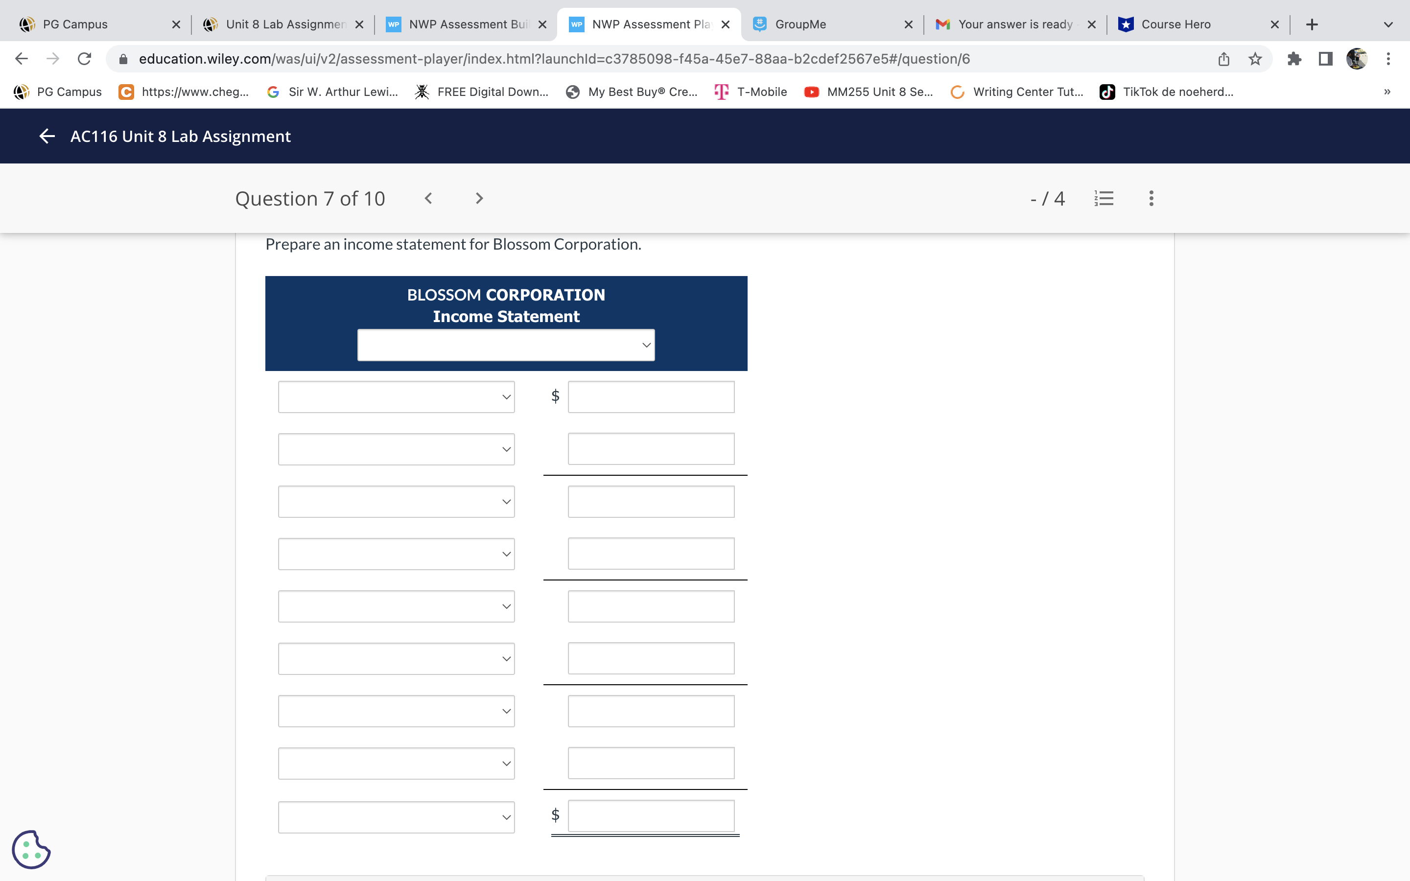Open the question list icon
1410x881 pixels.
coord(1104,199)
